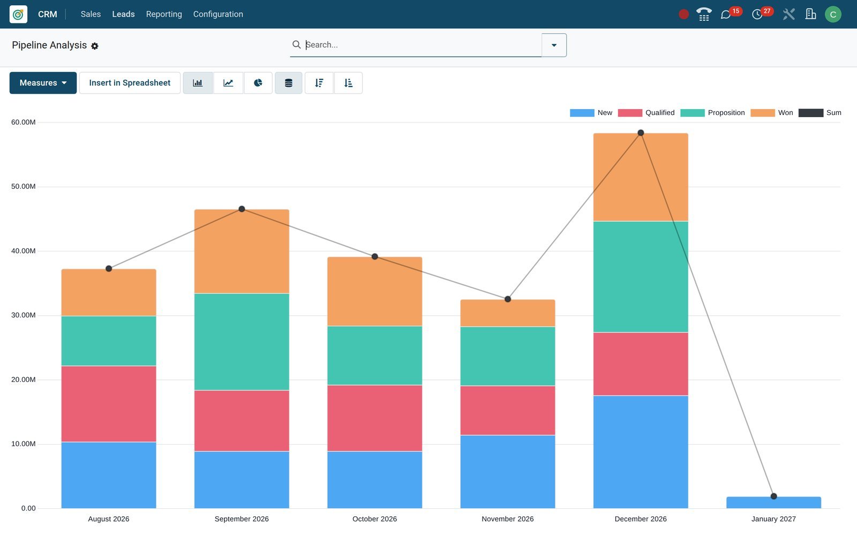Open the company switcher building icon
The height and width of the screenshot is (535, 857).
coord(810,14)
